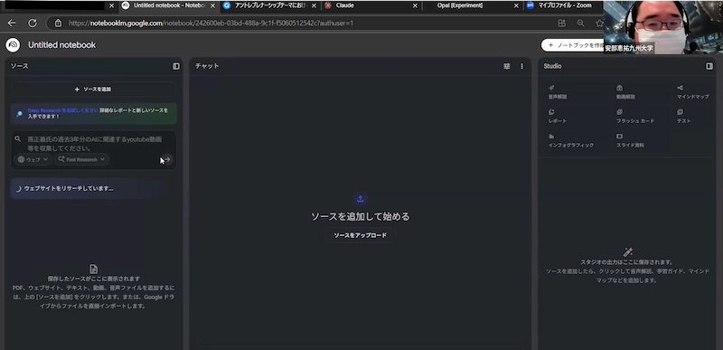Close the Opal [Experiment] browser tab
Viewport: 723px width, 350px height.
516,6
